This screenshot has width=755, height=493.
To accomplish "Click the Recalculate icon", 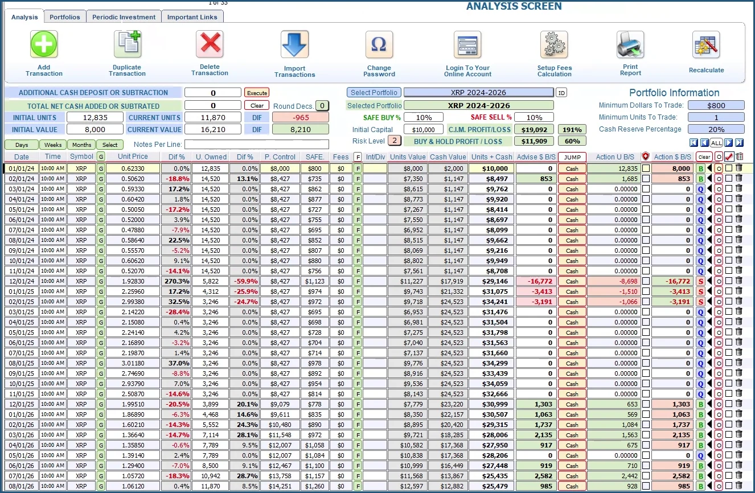I will click(x=706, y=44).
